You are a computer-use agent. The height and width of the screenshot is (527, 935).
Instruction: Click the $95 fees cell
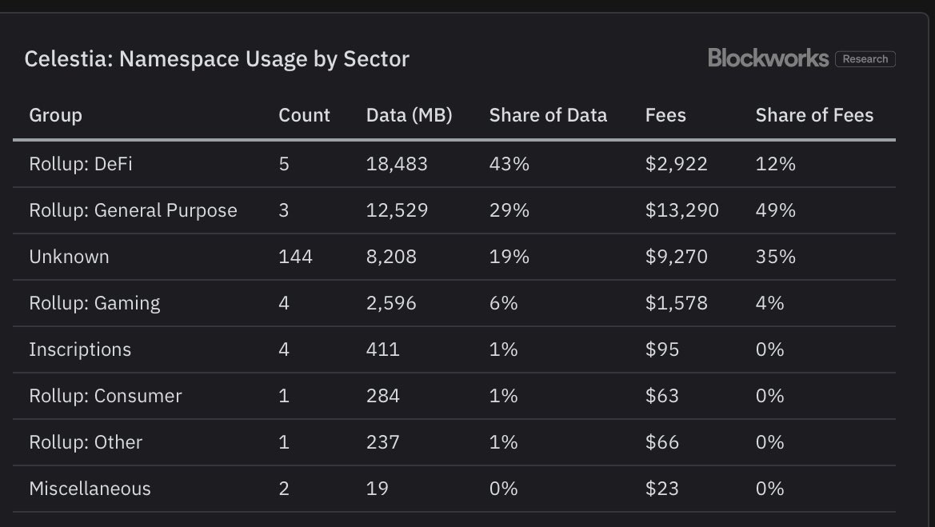point(662,349)
